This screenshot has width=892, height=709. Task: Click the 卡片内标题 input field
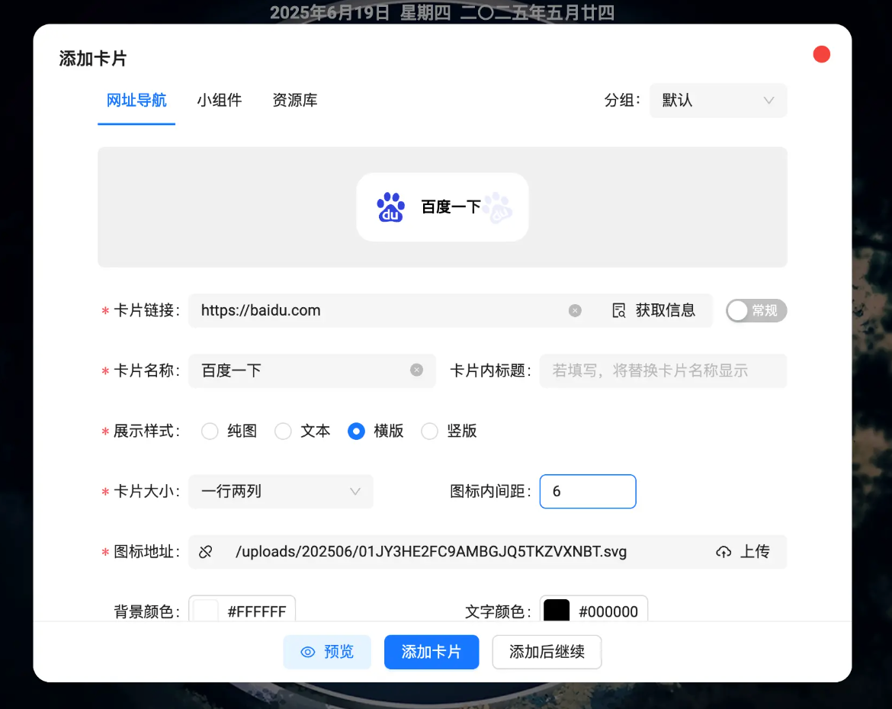663,371
